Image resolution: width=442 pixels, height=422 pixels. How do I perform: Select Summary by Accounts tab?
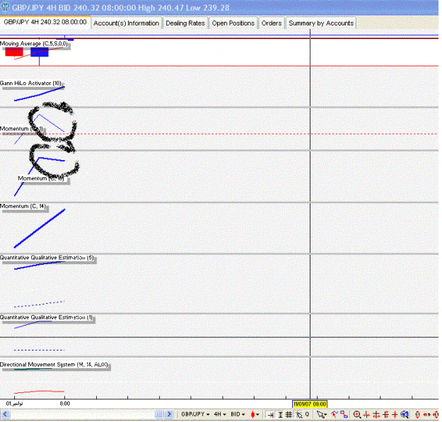(x=321, y=23)
